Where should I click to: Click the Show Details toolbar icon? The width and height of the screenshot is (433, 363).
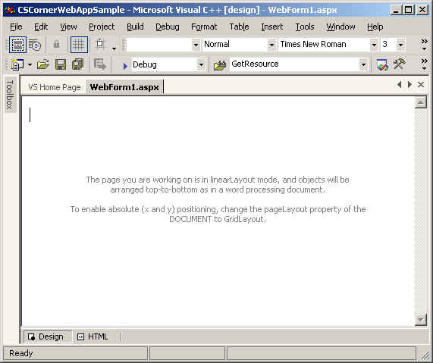[35, 45]
